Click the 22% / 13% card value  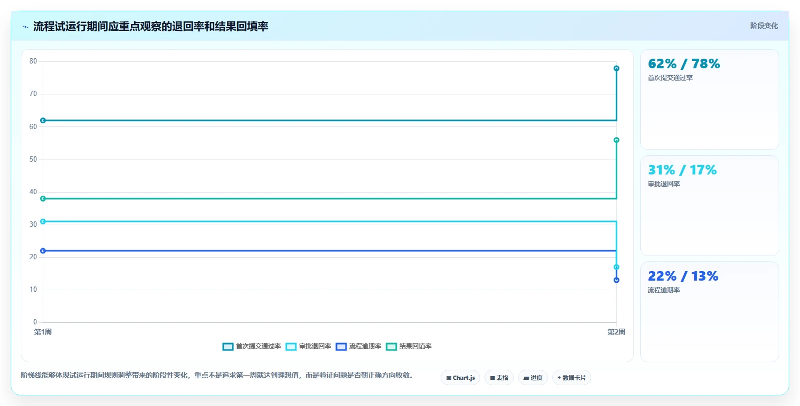pos(683,276)
